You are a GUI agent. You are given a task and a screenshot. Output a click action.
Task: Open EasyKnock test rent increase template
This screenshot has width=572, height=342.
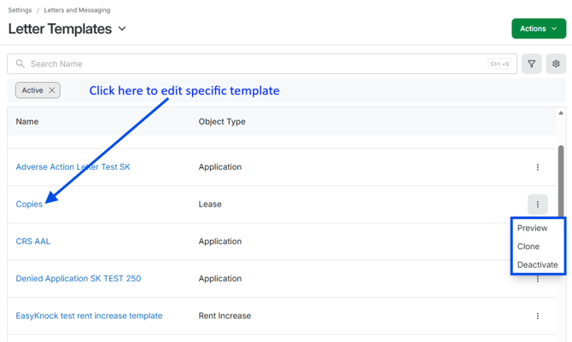(89, 316)
